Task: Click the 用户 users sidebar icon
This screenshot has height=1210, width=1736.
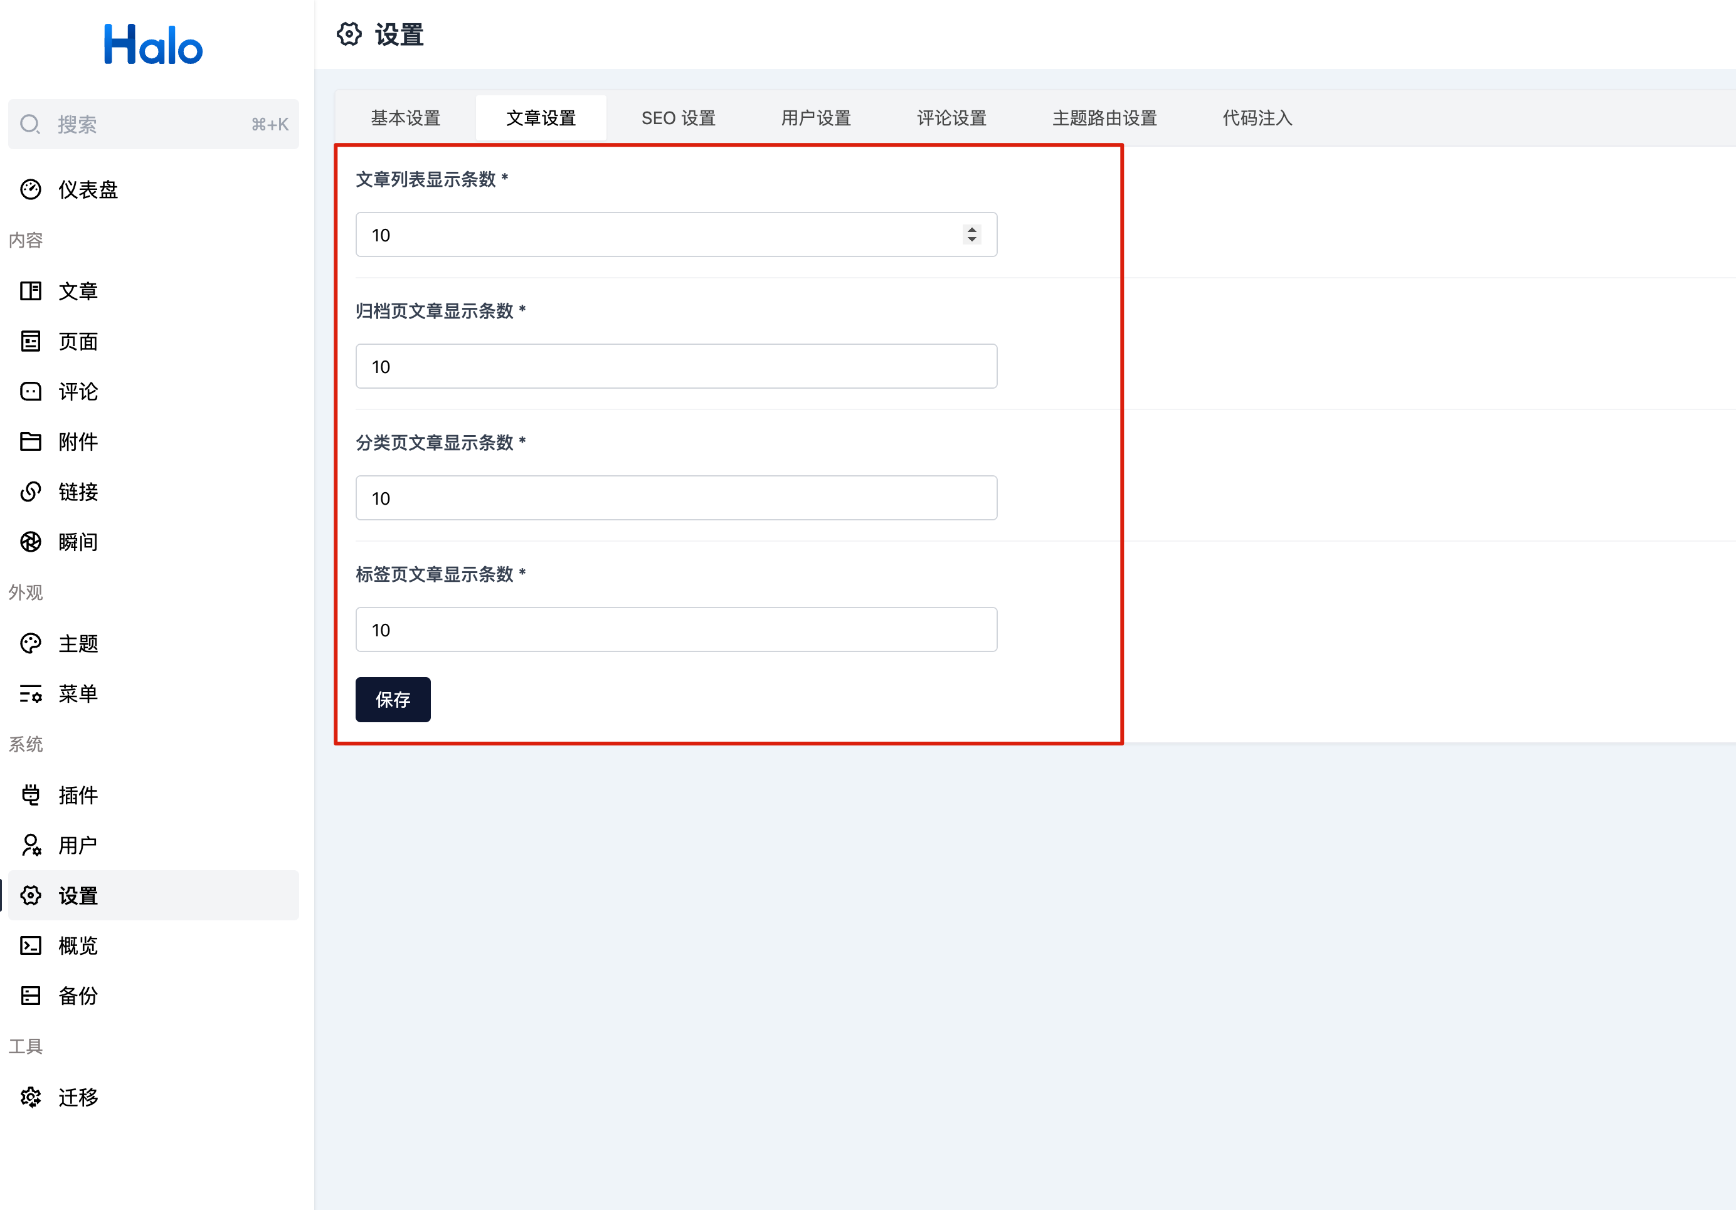Action: click(x=31, y=845)
